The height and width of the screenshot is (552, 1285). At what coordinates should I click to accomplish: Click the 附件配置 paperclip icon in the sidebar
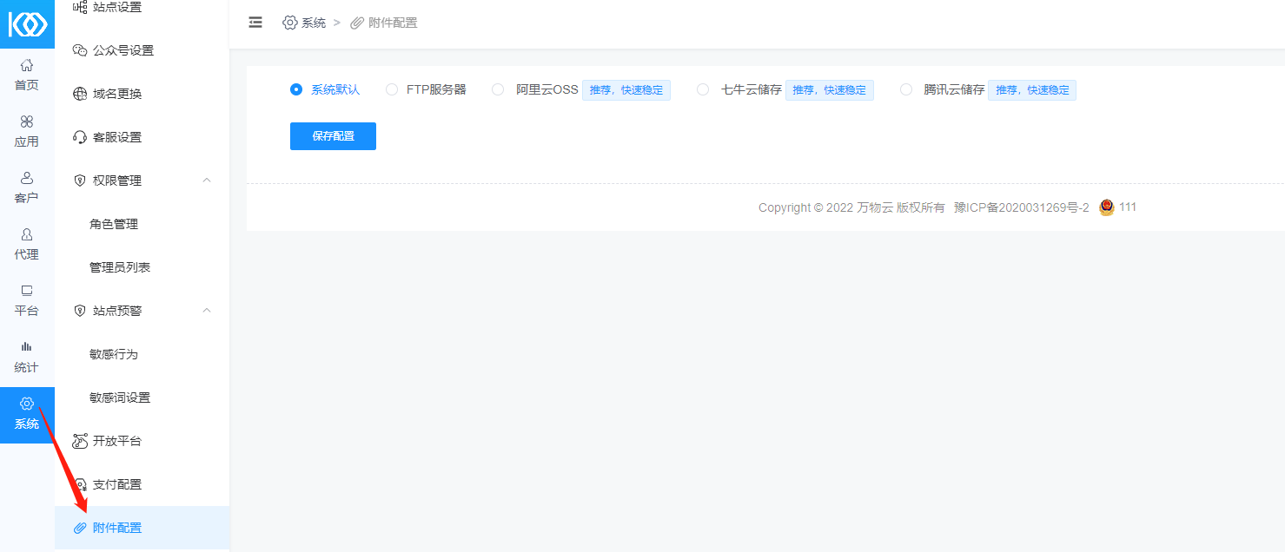pyautogui.click(x=80, y=528)
